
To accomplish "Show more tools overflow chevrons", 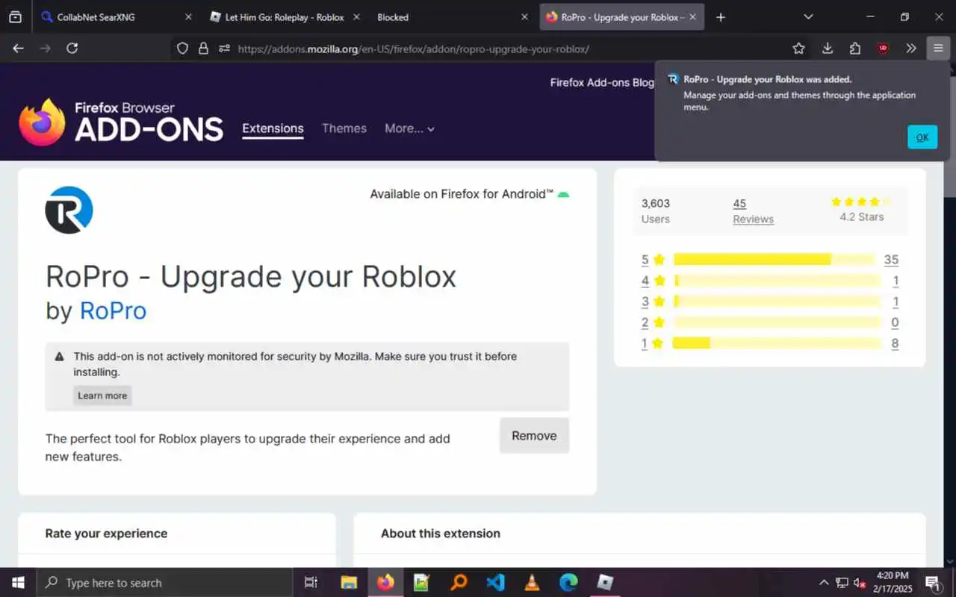I will [911, 49].
